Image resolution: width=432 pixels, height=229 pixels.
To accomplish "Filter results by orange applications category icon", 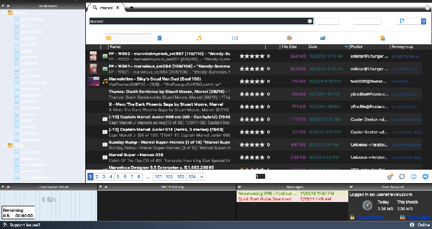I will (x=289, y=38).
